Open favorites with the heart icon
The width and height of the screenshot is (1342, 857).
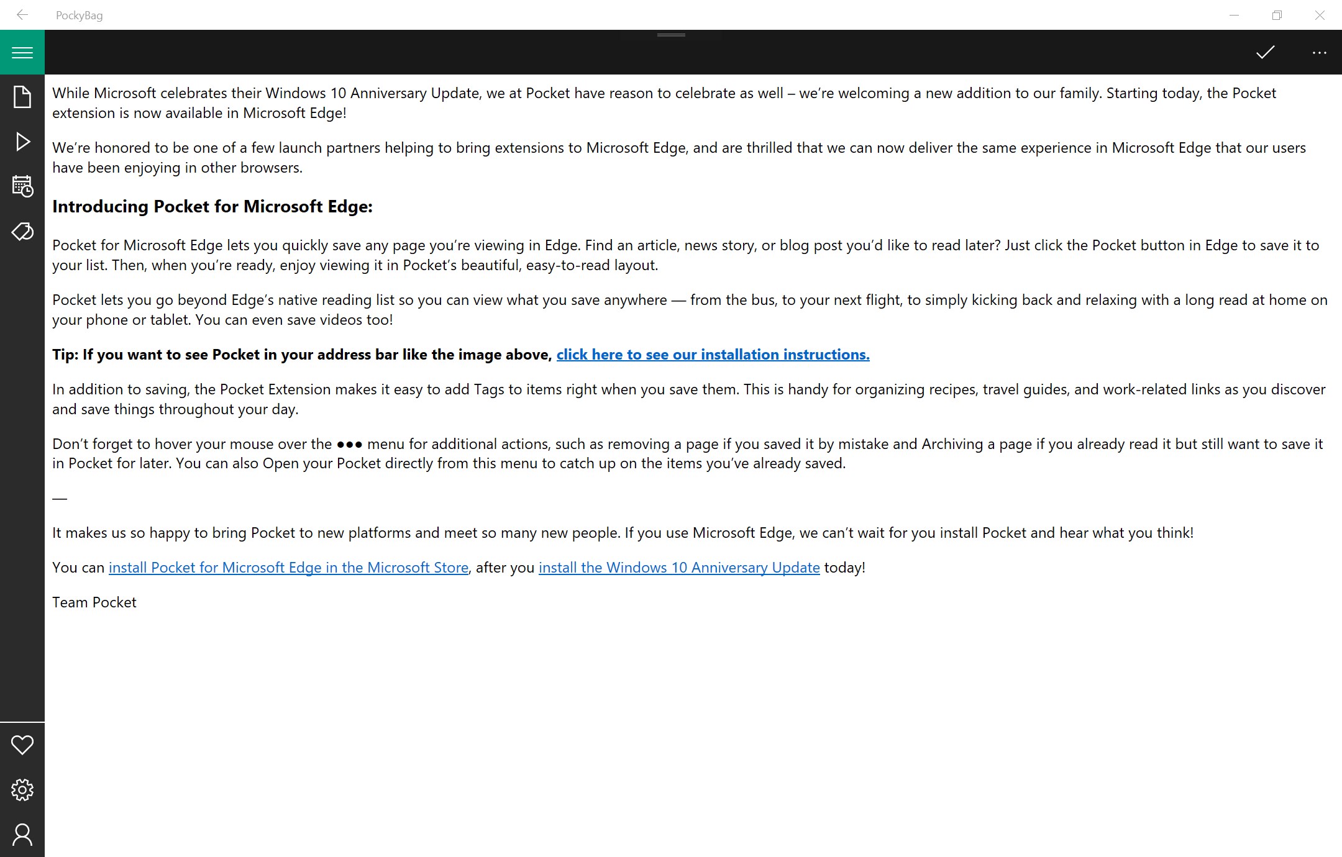22,745
